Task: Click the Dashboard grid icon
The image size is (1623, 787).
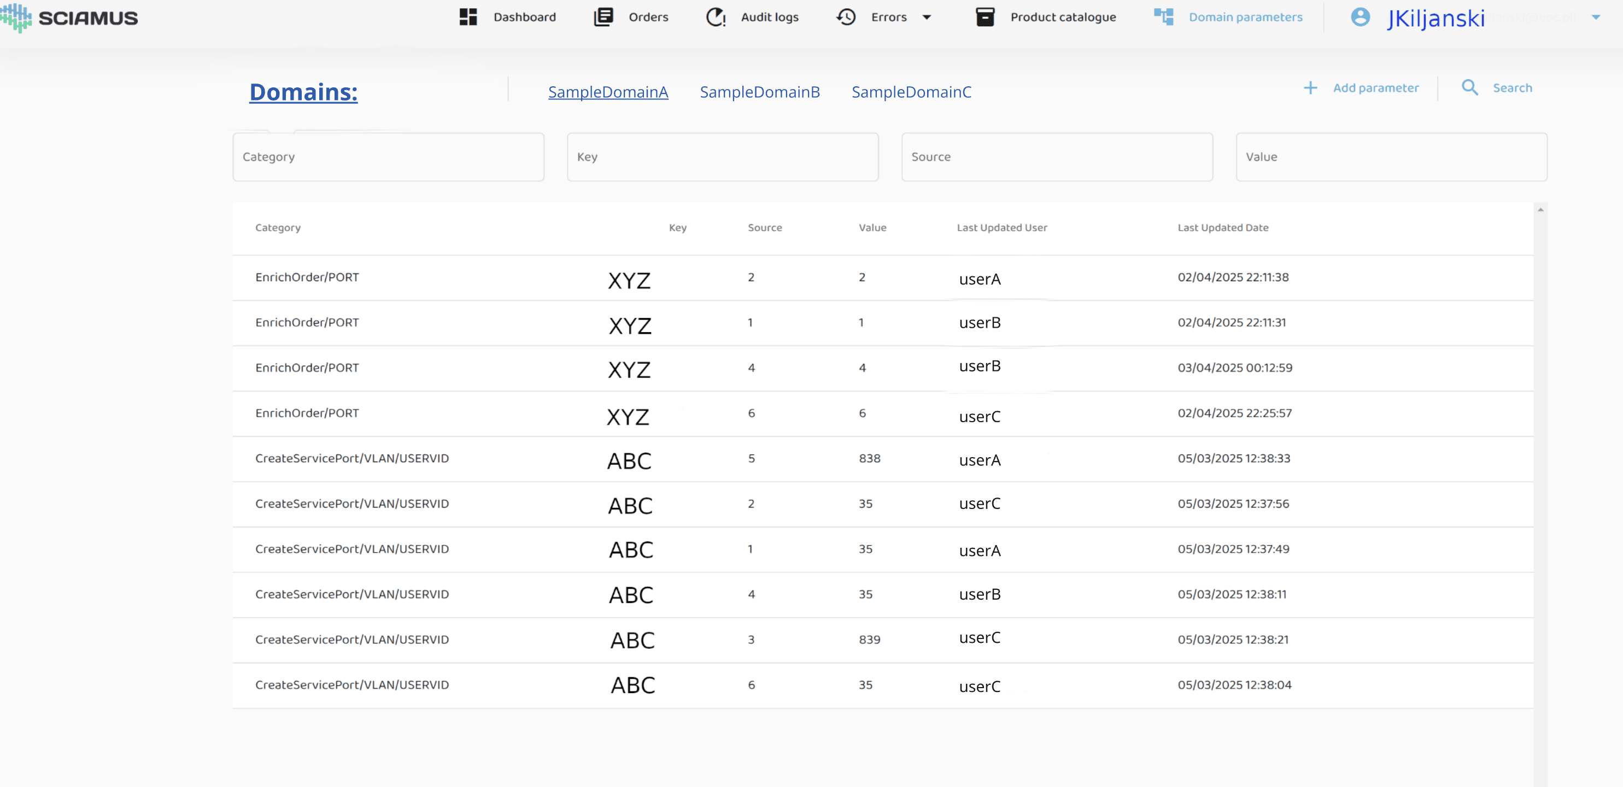Action: [x=467, y=17]
